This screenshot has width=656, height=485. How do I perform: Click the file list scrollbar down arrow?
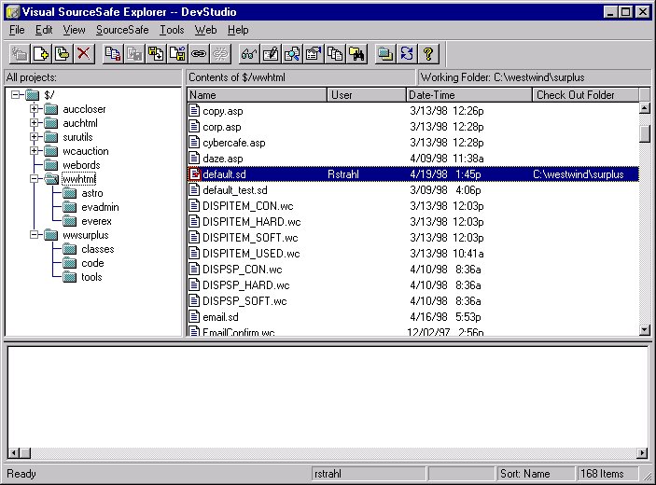point(645,330)
